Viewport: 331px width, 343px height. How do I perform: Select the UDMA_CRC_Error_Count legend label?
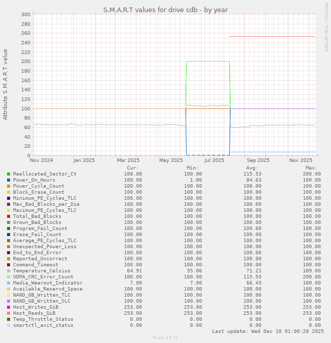pyautogui.click(x=43, y=277)
